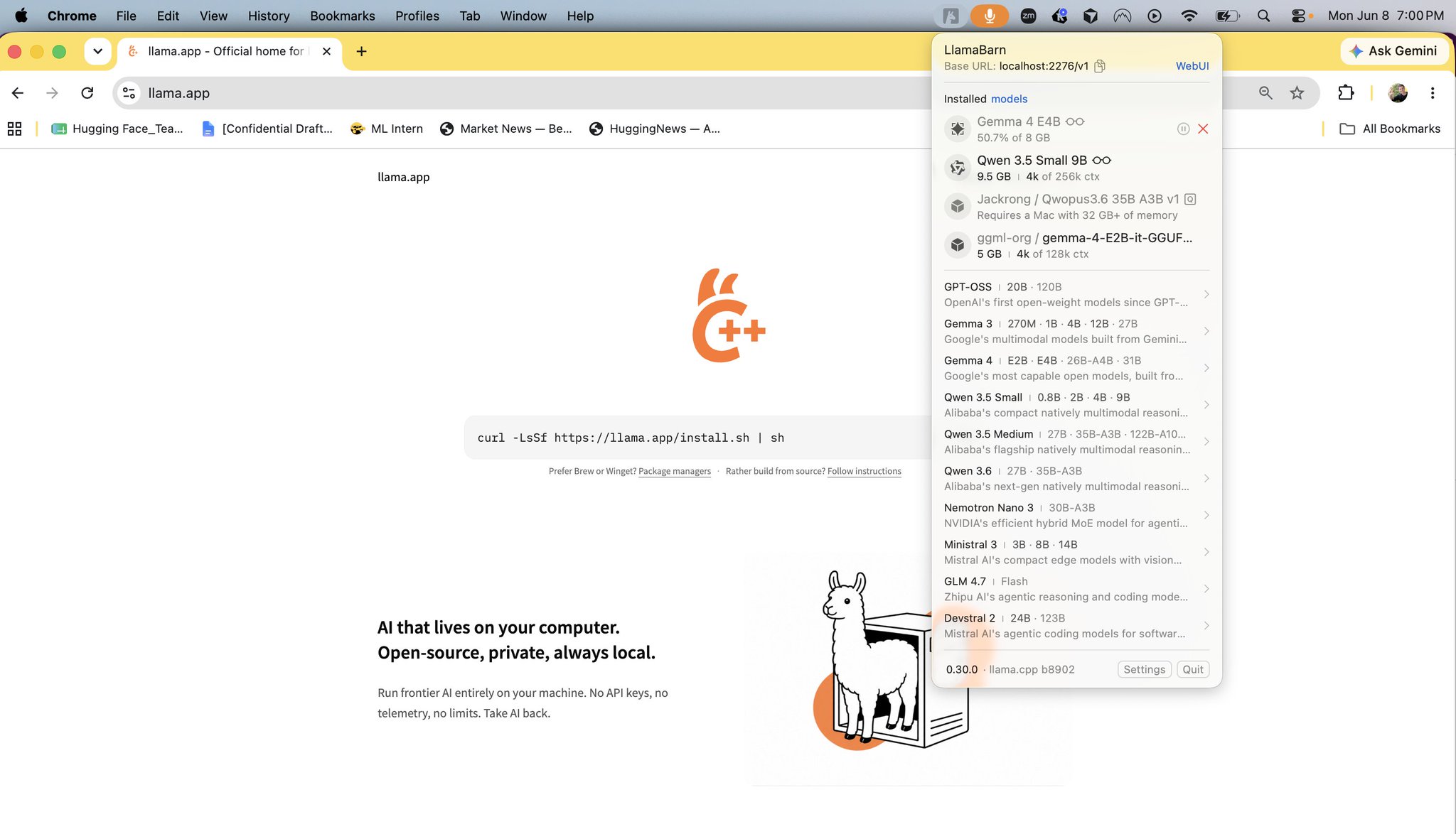This screenshot has width=1456, height=834.
Task: Open Chrome zoom control in address bar
Action: point(1265,93)
